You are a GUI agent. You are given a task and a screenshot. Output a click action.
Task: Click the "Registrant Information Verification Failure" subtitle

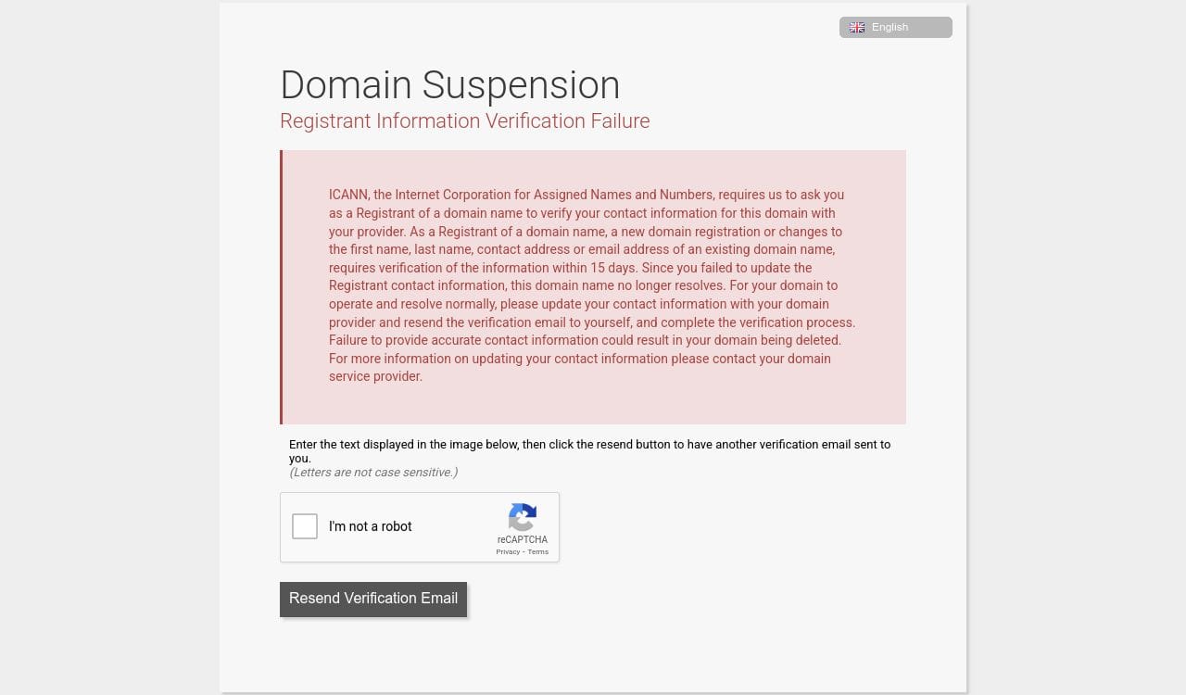(464, 121)
